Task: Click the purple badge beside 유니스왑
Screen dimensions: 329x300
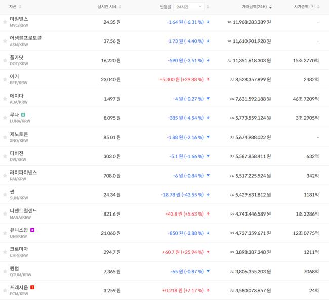Action: point(32,230)
